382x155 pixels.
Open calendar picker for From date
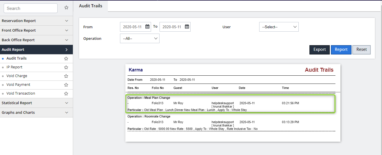147,27
